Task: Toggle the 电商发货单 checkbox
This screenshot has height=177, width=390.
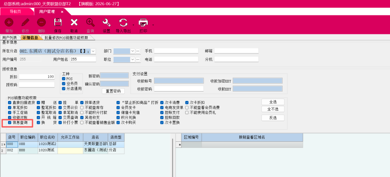Action: 162,108
